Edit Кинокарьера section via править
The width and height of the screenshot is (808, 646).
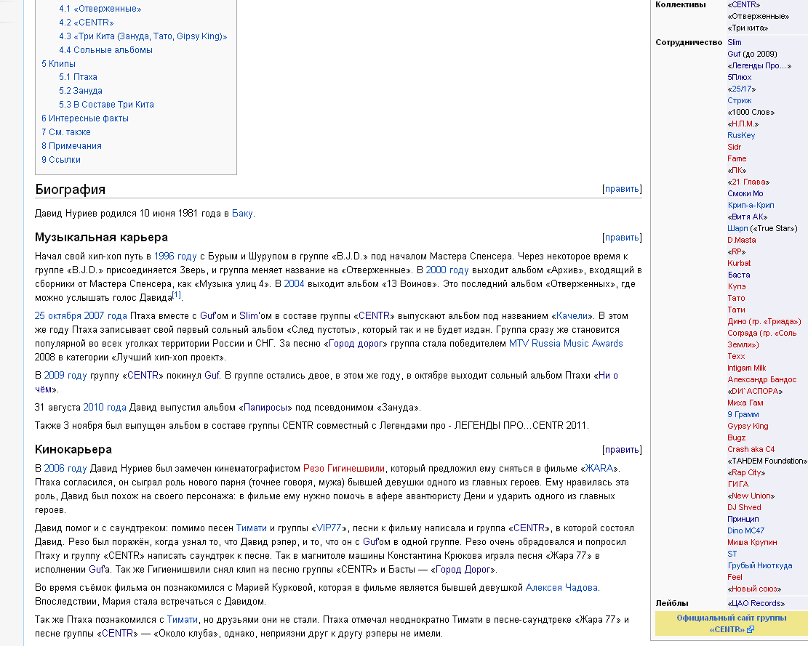[622, 449]
